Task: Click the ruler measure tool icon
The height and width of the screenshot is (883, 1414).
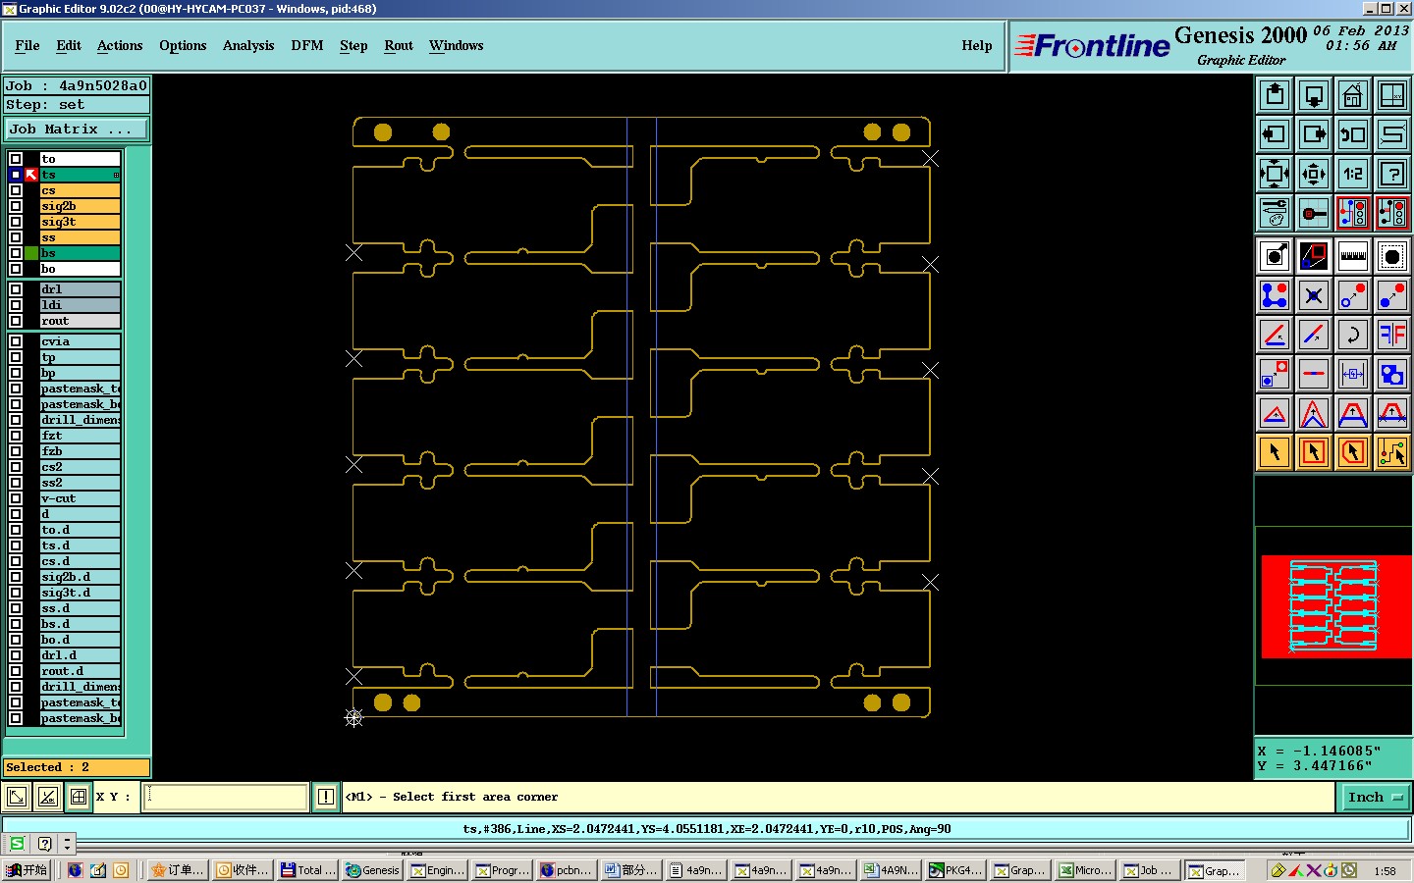Action: pos(1353,256)
